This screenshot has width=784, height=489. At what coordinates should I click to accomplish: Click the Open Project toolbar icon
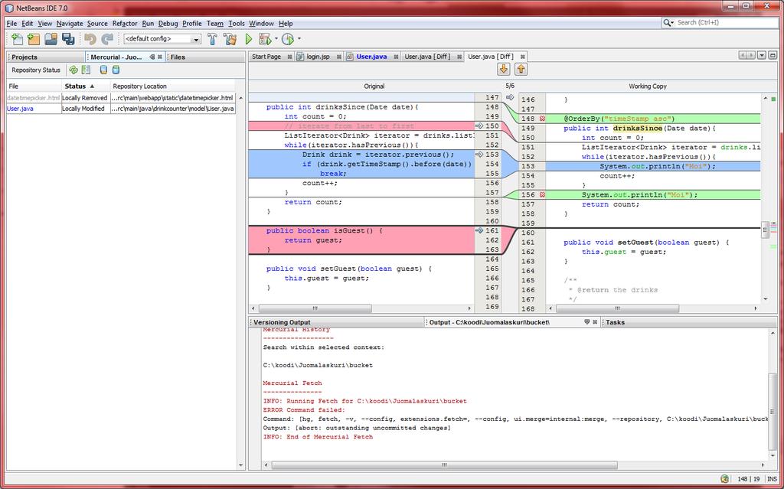[x=51, y=39]
